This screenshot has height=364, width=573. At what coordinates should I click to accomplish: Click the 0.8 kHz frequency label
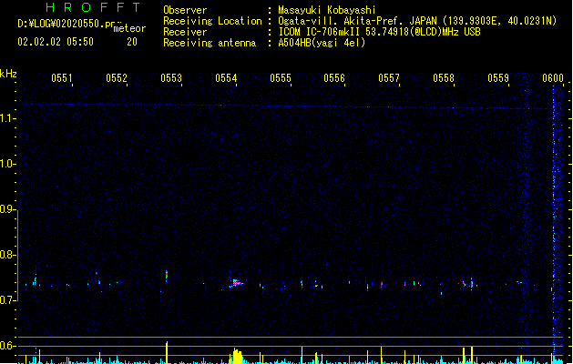(x=7, y=255)
